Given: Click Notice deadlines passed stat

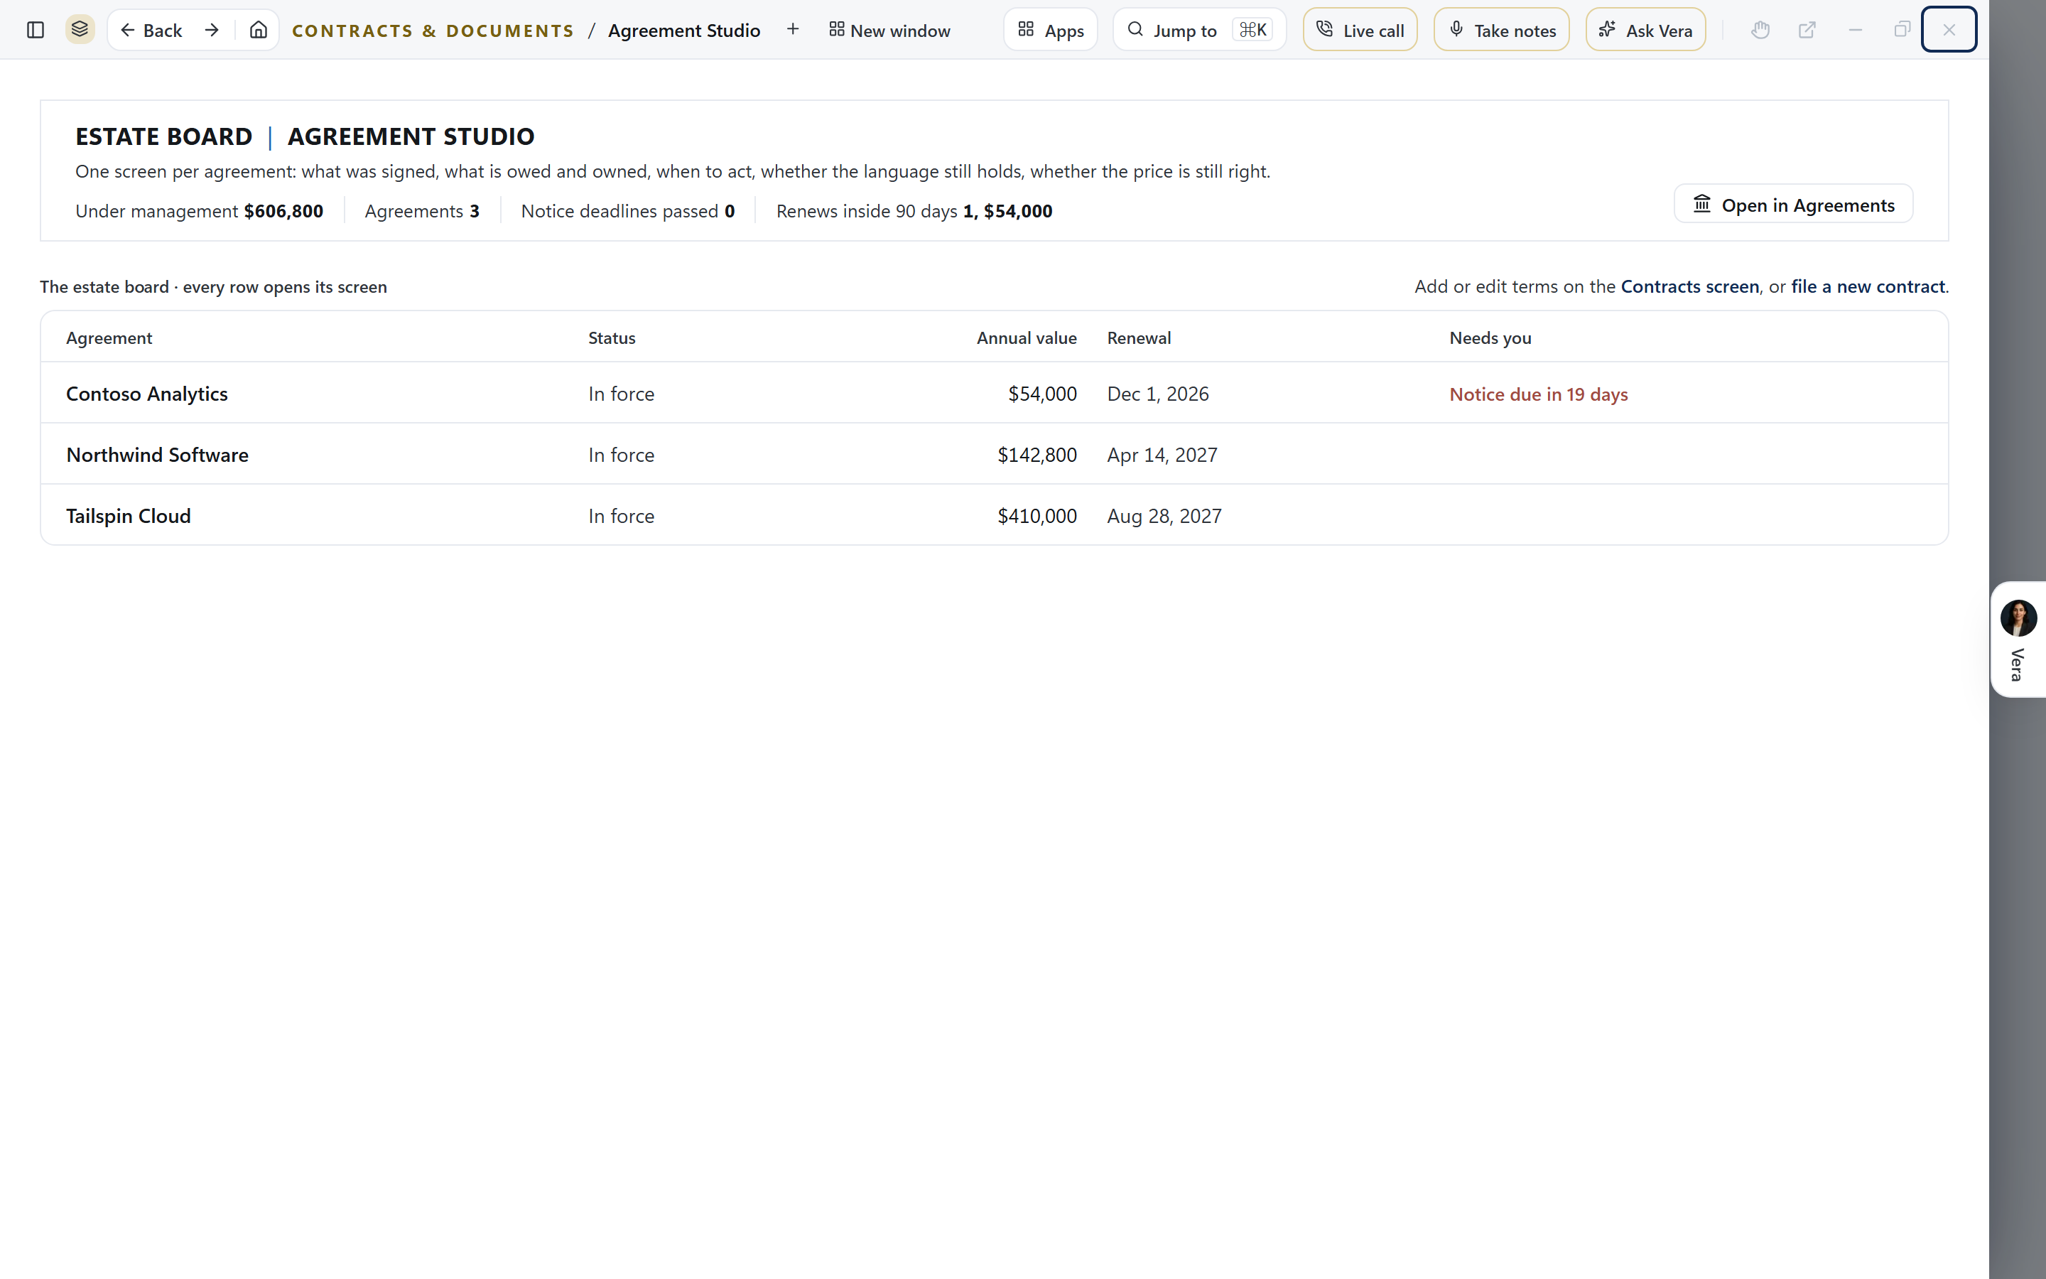Looking at the screenshot, I should click(x=627, y=210).
